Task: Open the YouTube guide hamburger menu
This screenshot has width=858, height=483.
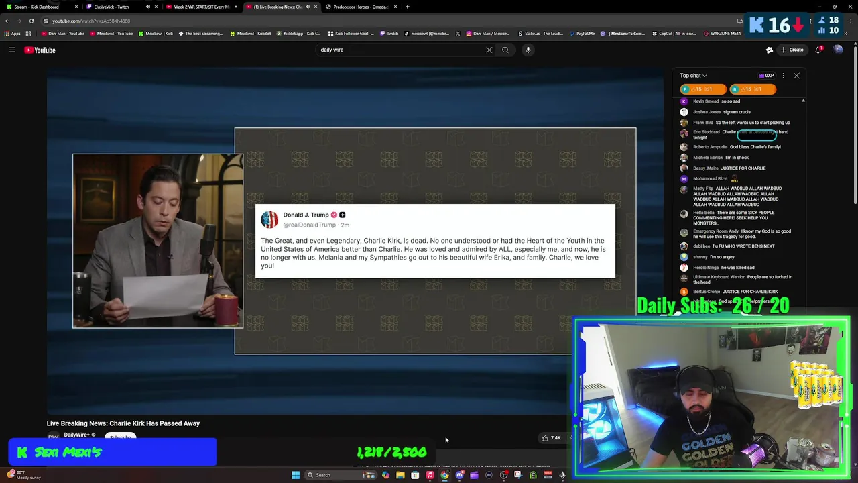Action: [12, 50]
